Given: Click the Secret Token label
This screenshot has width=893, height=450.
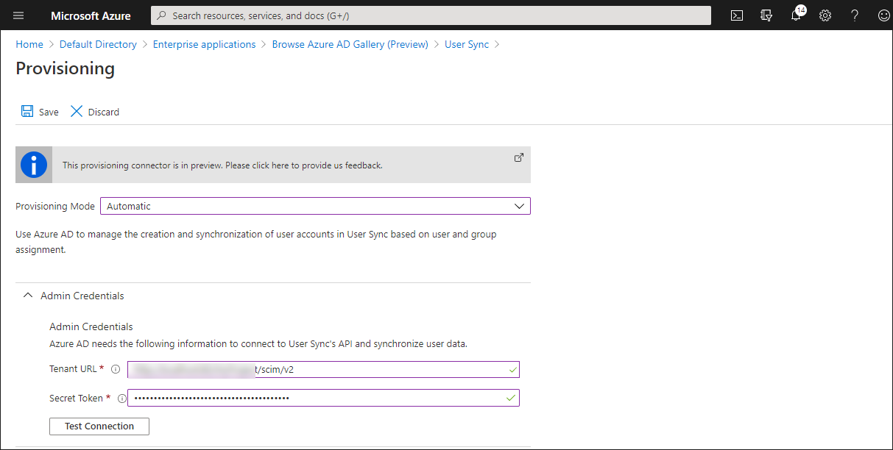Looking at the screenshot, I should (76, 398).
